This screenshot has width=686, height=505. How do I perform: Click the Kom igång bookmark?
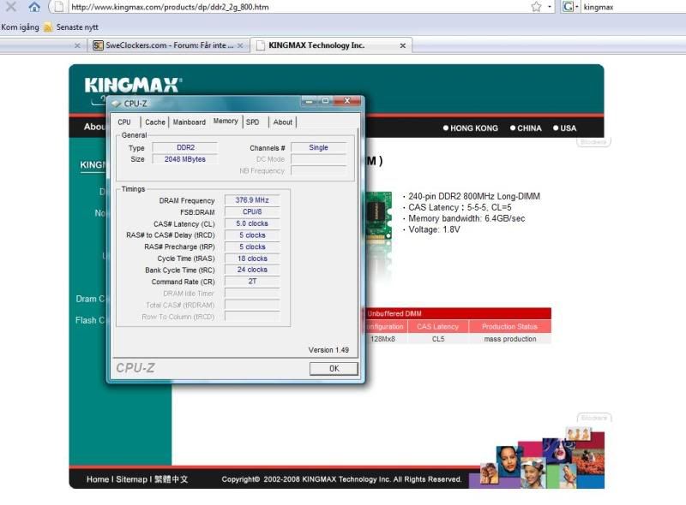pyautogui.click(x=20, y=27)
